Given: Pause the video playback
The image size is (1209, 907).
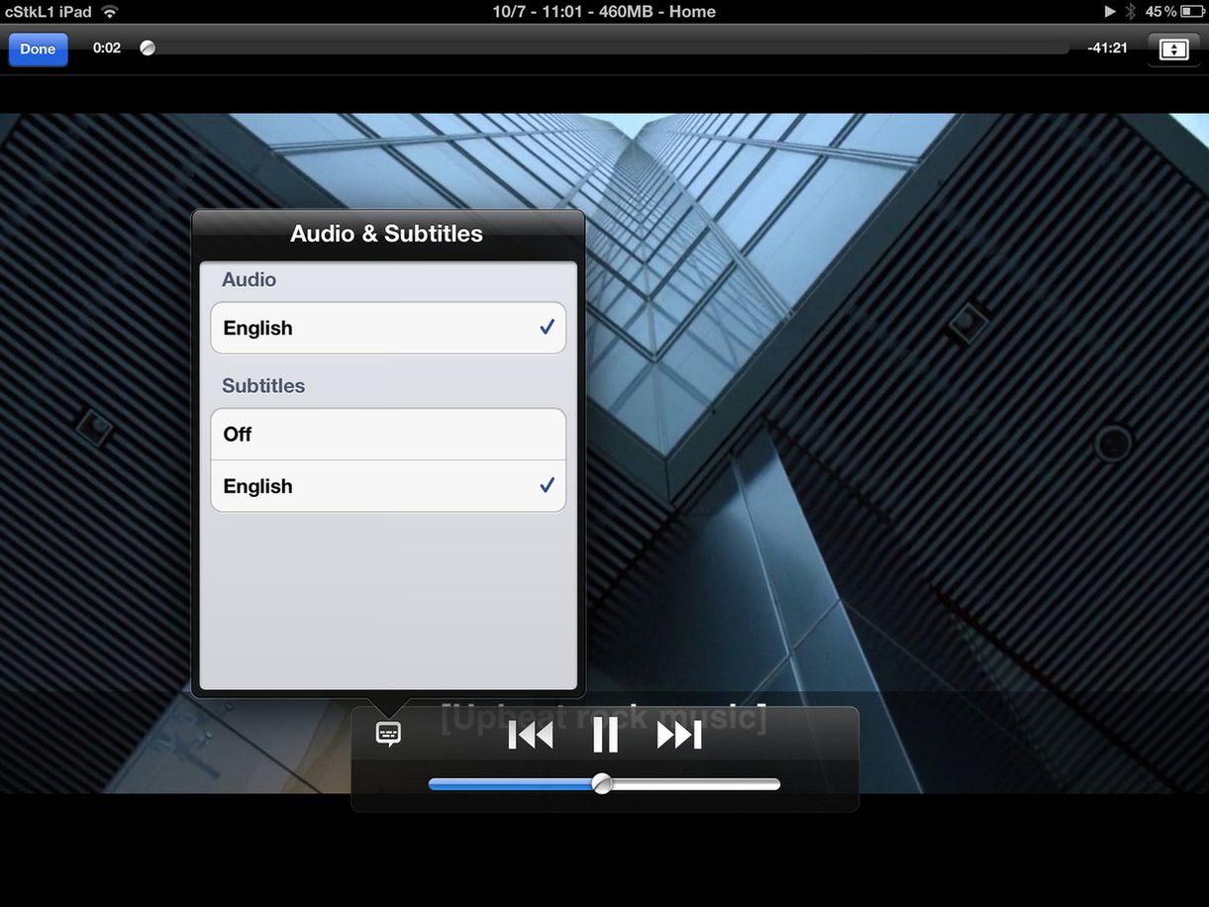Looking at the screenshot, I should 605,735.
